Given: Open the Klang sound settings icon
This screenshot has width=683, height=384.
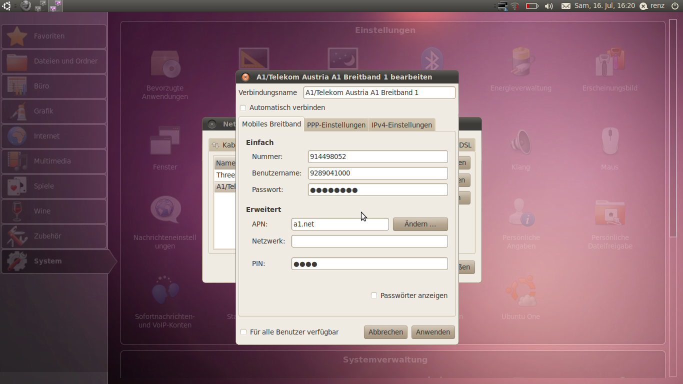Looking at the screenshot, I should [x=521, y=149].
